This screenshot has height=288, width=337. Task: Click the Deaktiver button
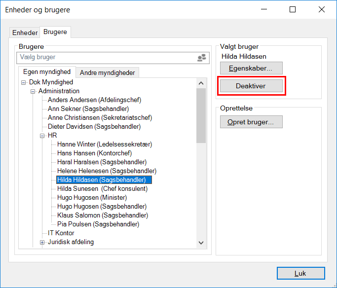tap(251, 86)
